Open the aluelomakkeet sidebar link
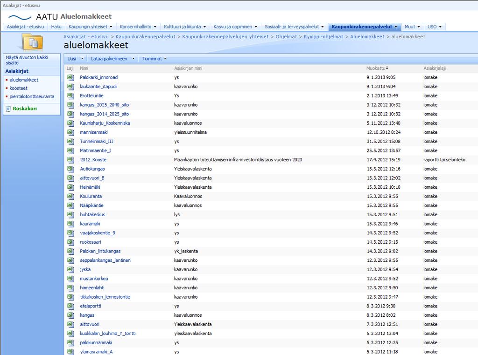 24,80
